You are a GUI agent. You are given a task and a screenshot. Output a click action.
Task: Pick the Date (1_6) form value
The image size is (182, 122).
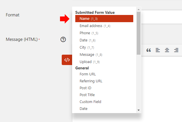[104, 40]
